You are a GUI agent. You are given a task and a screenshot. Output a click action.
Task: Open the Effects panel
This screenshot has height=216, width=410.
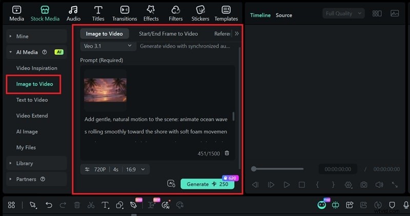[151, 13]
